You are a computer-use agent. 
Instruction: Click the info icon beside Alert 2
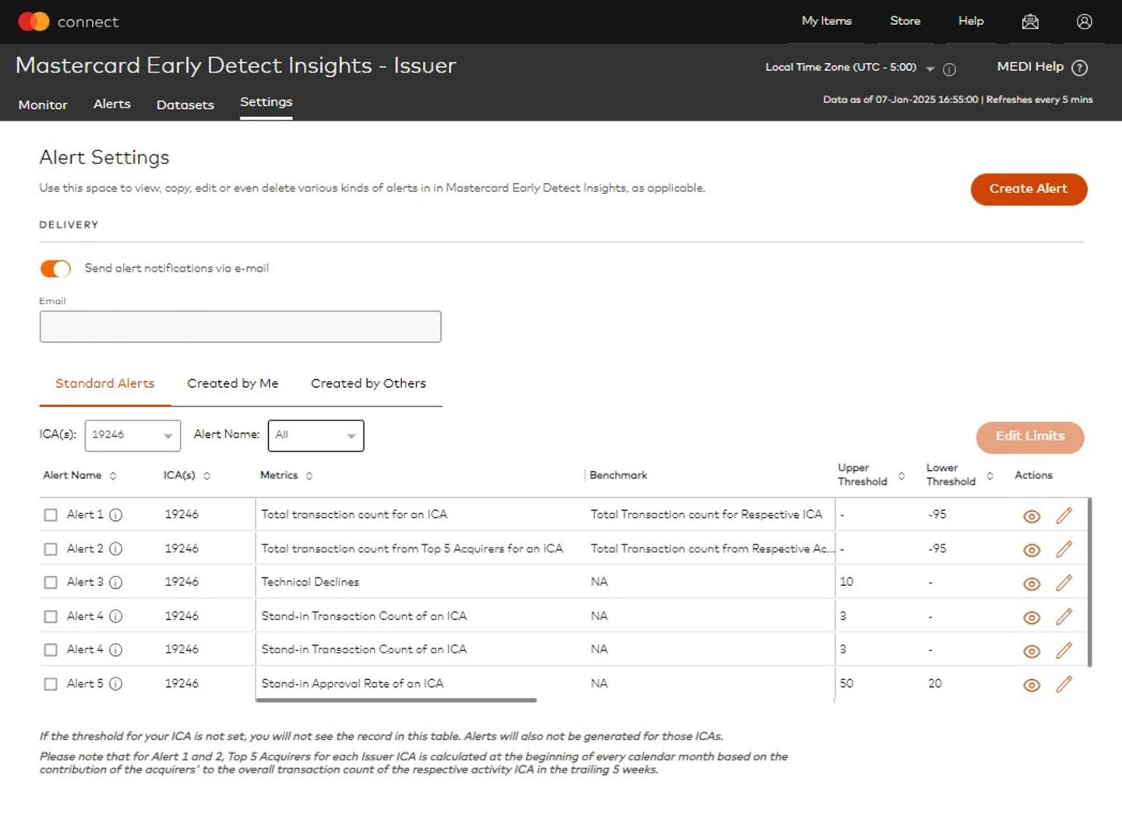click(x=115, y=548)
